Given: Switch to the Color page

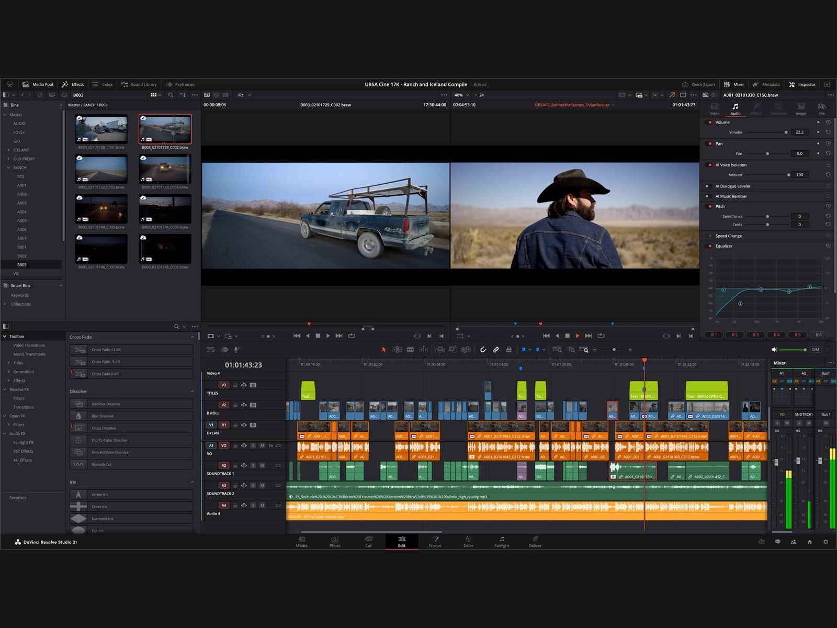Looking at the screenshot, I should pos(468,542).
